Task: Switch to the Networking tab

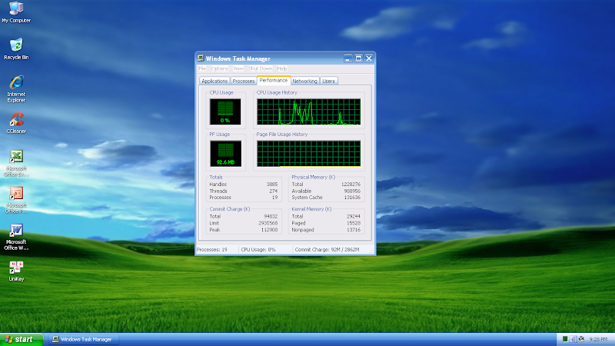Action: [x=304, y=81]
